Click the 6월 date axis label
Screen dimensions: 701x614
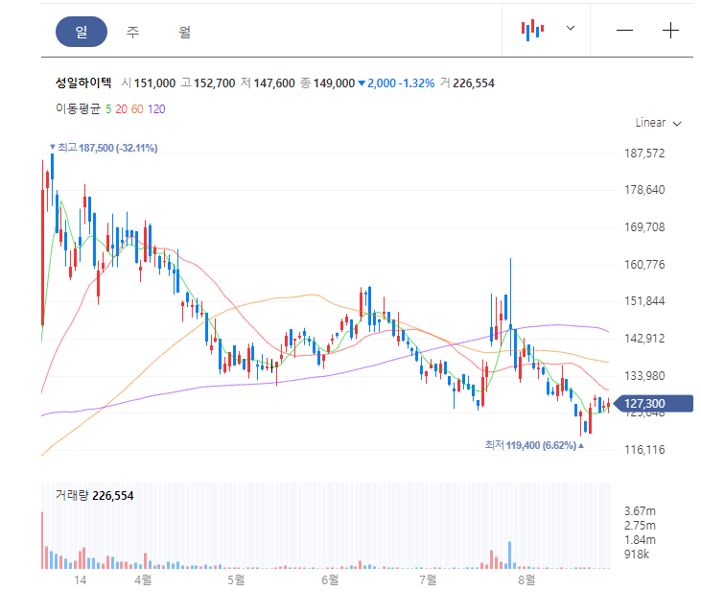330,580
